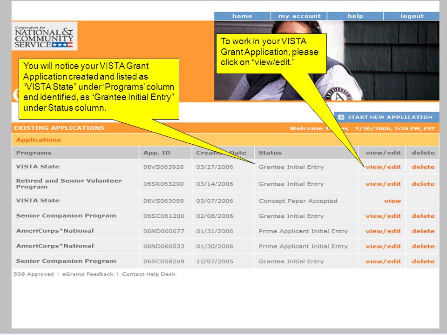Click creation date 01/30/2006
The image size is (447, 335).
(x=215, y=246)
